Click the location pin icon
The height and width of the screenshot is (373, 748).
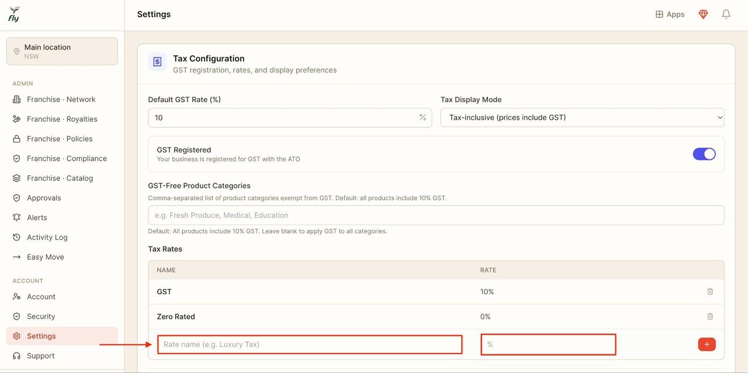16,51
